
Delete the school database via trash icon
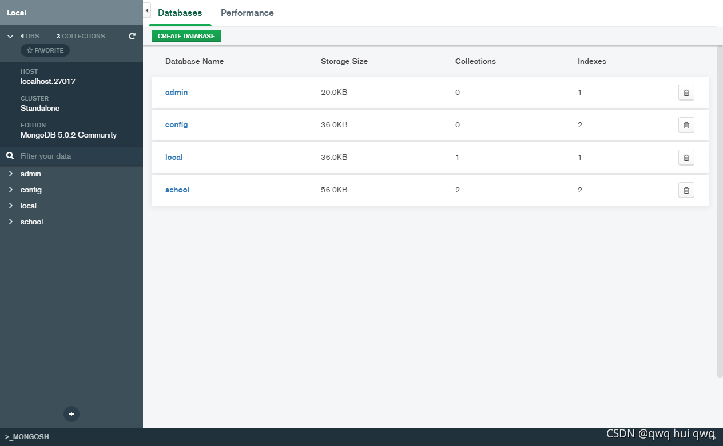686,190
